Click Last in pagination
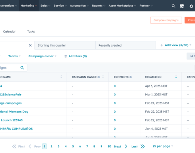The width and height of the screenshot is (195, 153). coord(135,146)
